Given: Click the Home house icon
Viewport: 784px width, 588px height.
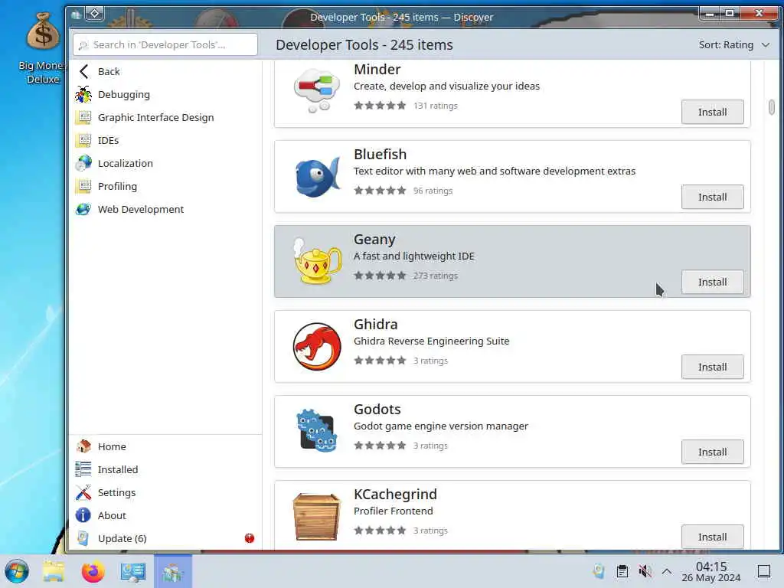Looking at the screenshot, I should pos(83,446).
